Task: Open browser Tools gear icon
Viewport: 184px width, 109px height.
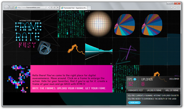Action: point(178,7)
